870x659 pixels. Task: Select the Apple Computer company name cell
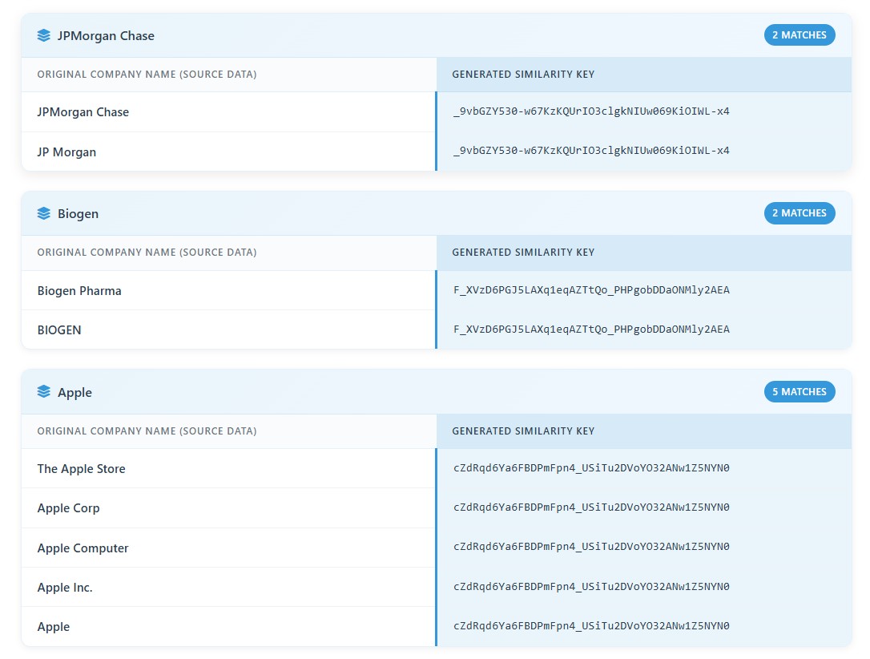click(x=228, y=548)
